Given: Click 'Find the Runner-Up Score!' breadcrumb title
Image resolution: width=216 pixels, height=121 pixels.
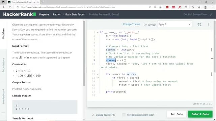Looking at the screenshot, I should pos(104,14).
